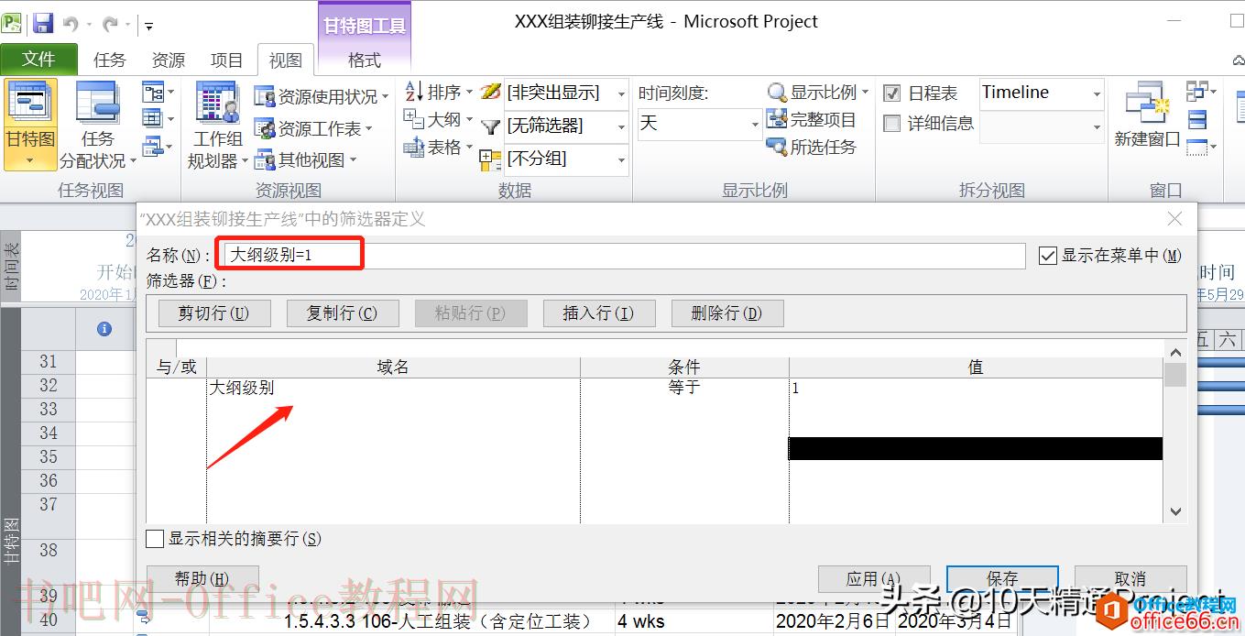Click Resource Usage (资源使用状况) icon
The height and width of the screenshot is (636, 1245).
(265, 97)
